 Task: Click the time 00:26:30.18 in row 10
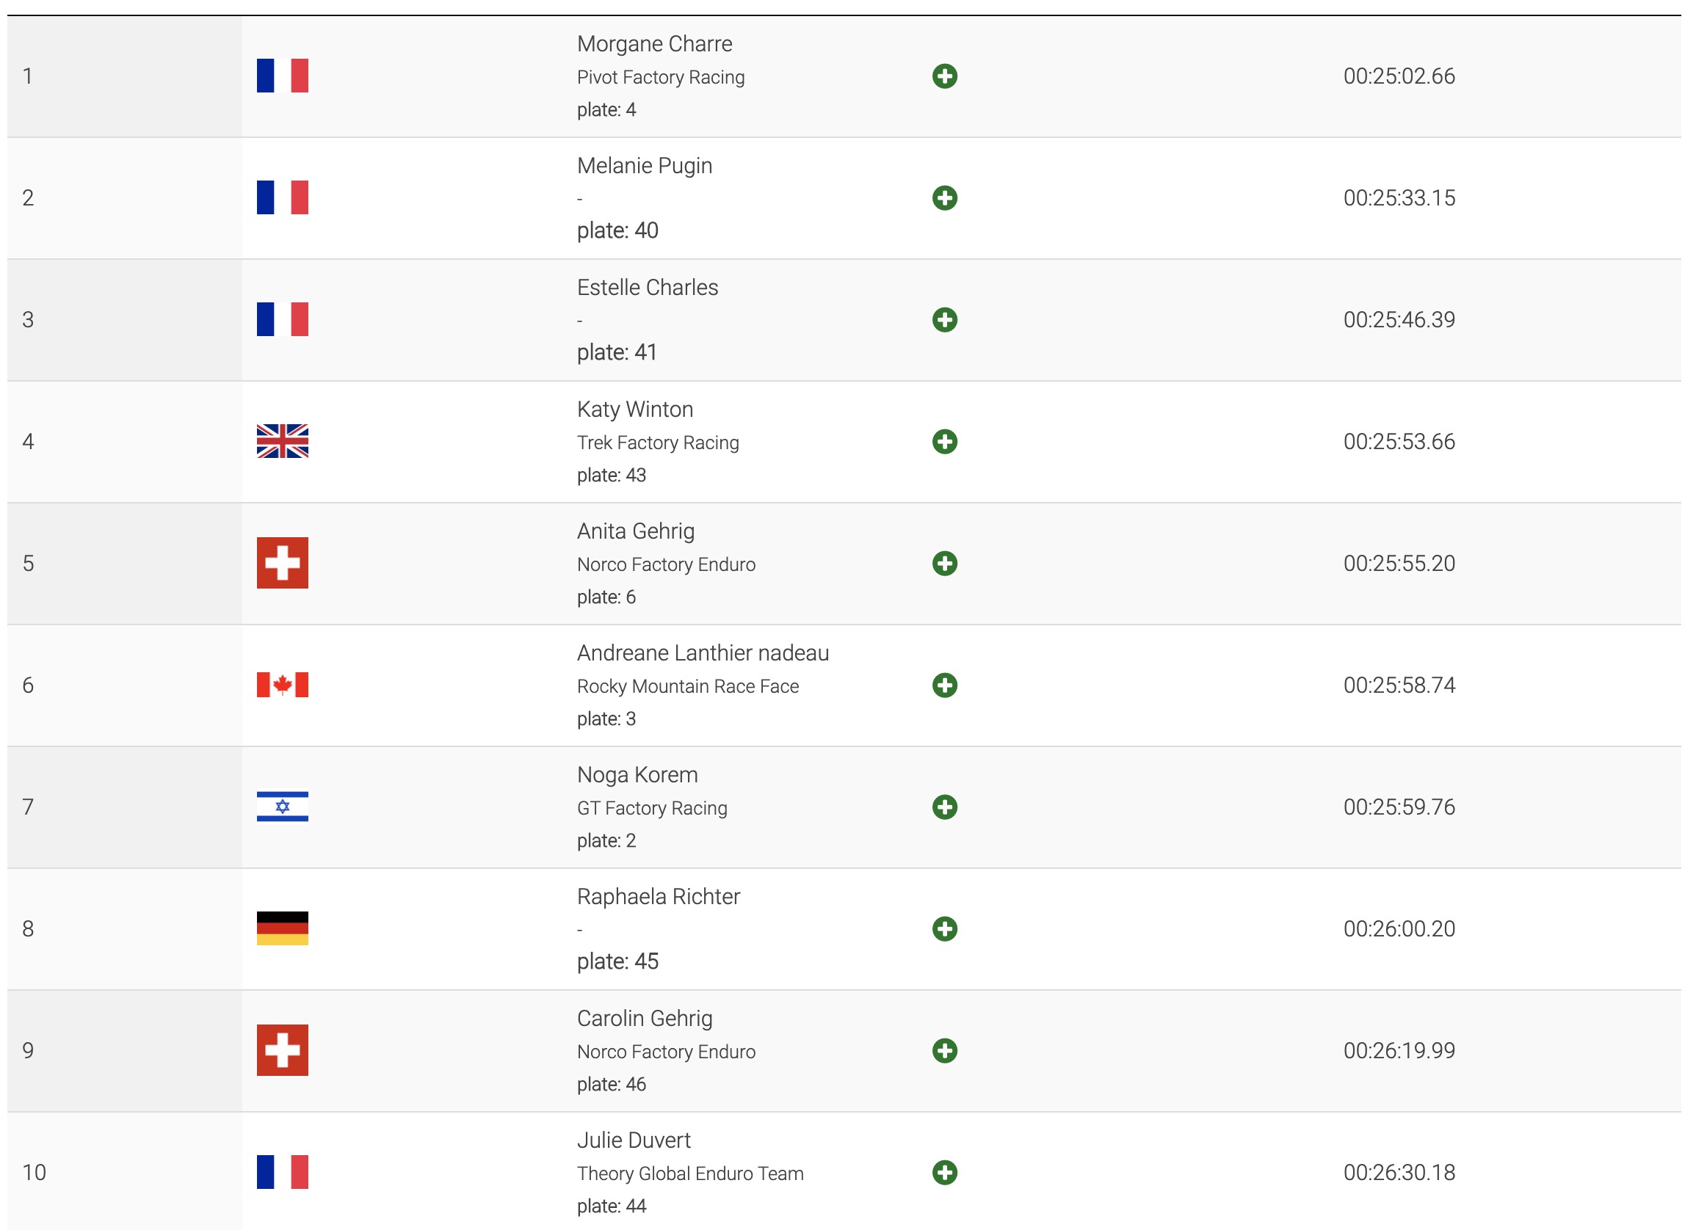tap(1399, 1173)
